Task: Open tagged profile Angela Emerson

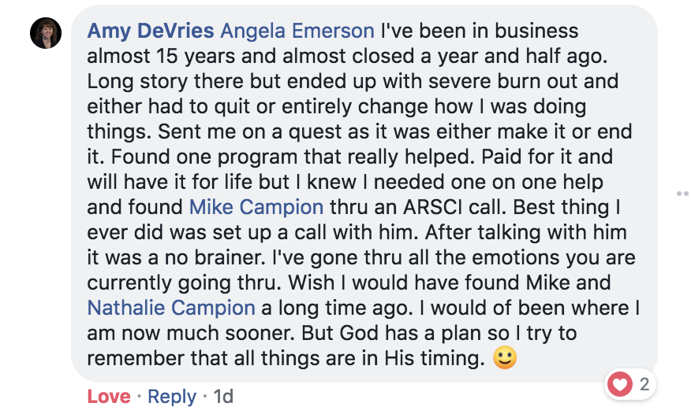Action: click(x=297, y=31)
